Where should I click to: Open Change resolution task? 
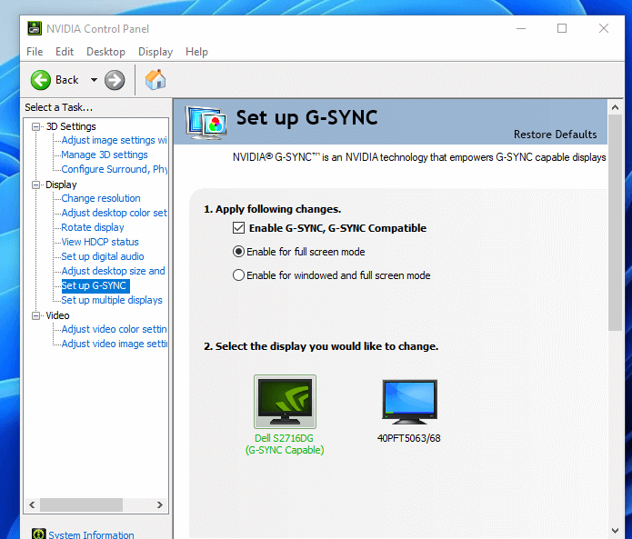[x=101, y=198]
